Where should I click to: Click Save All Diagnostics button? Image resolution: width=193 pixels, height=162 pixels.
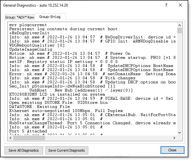click(24, 150)
